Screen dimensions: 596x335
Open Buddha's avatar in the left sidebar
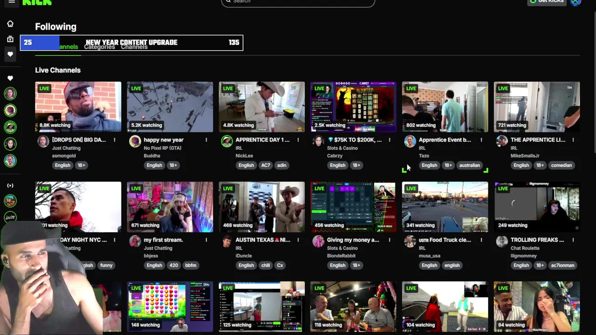10,110
